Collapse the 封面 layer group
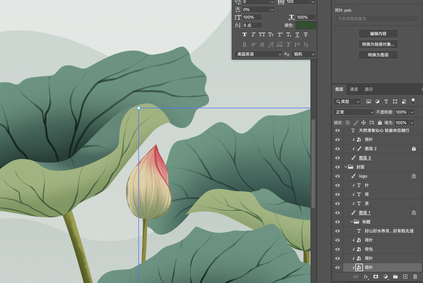Viewport: 423px width, 283px height. [x=346, y=167]
